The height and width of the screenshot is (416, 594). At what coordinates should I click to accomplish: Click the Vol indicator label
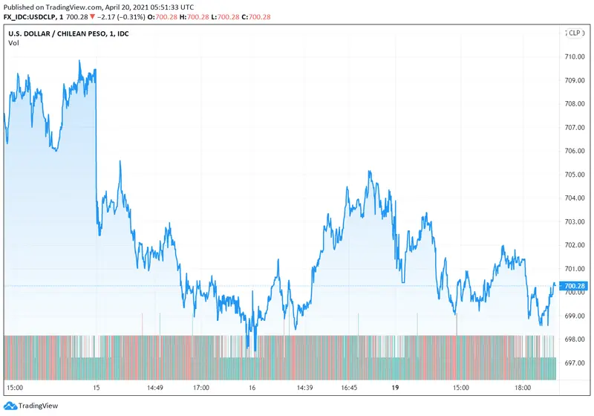click(x=13, y=43)
